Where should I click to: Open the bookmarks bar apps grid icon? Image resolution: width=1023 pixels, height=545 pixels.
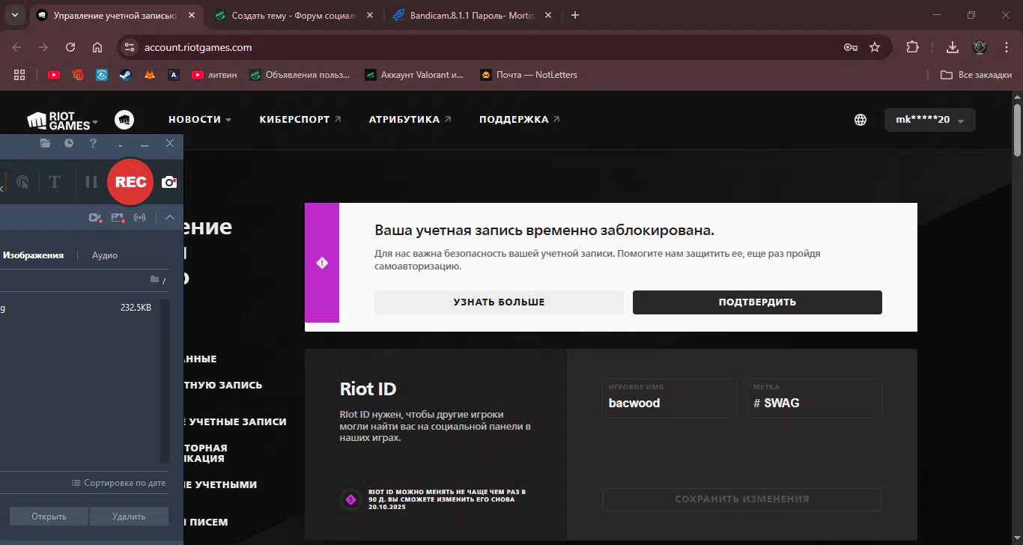19,75
